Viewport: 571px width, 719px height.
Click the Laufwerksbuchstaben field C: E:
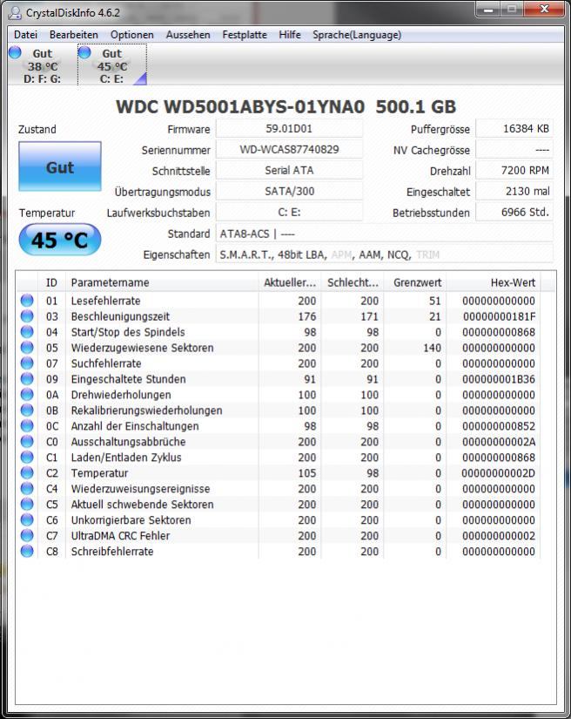tap(289, 213)
